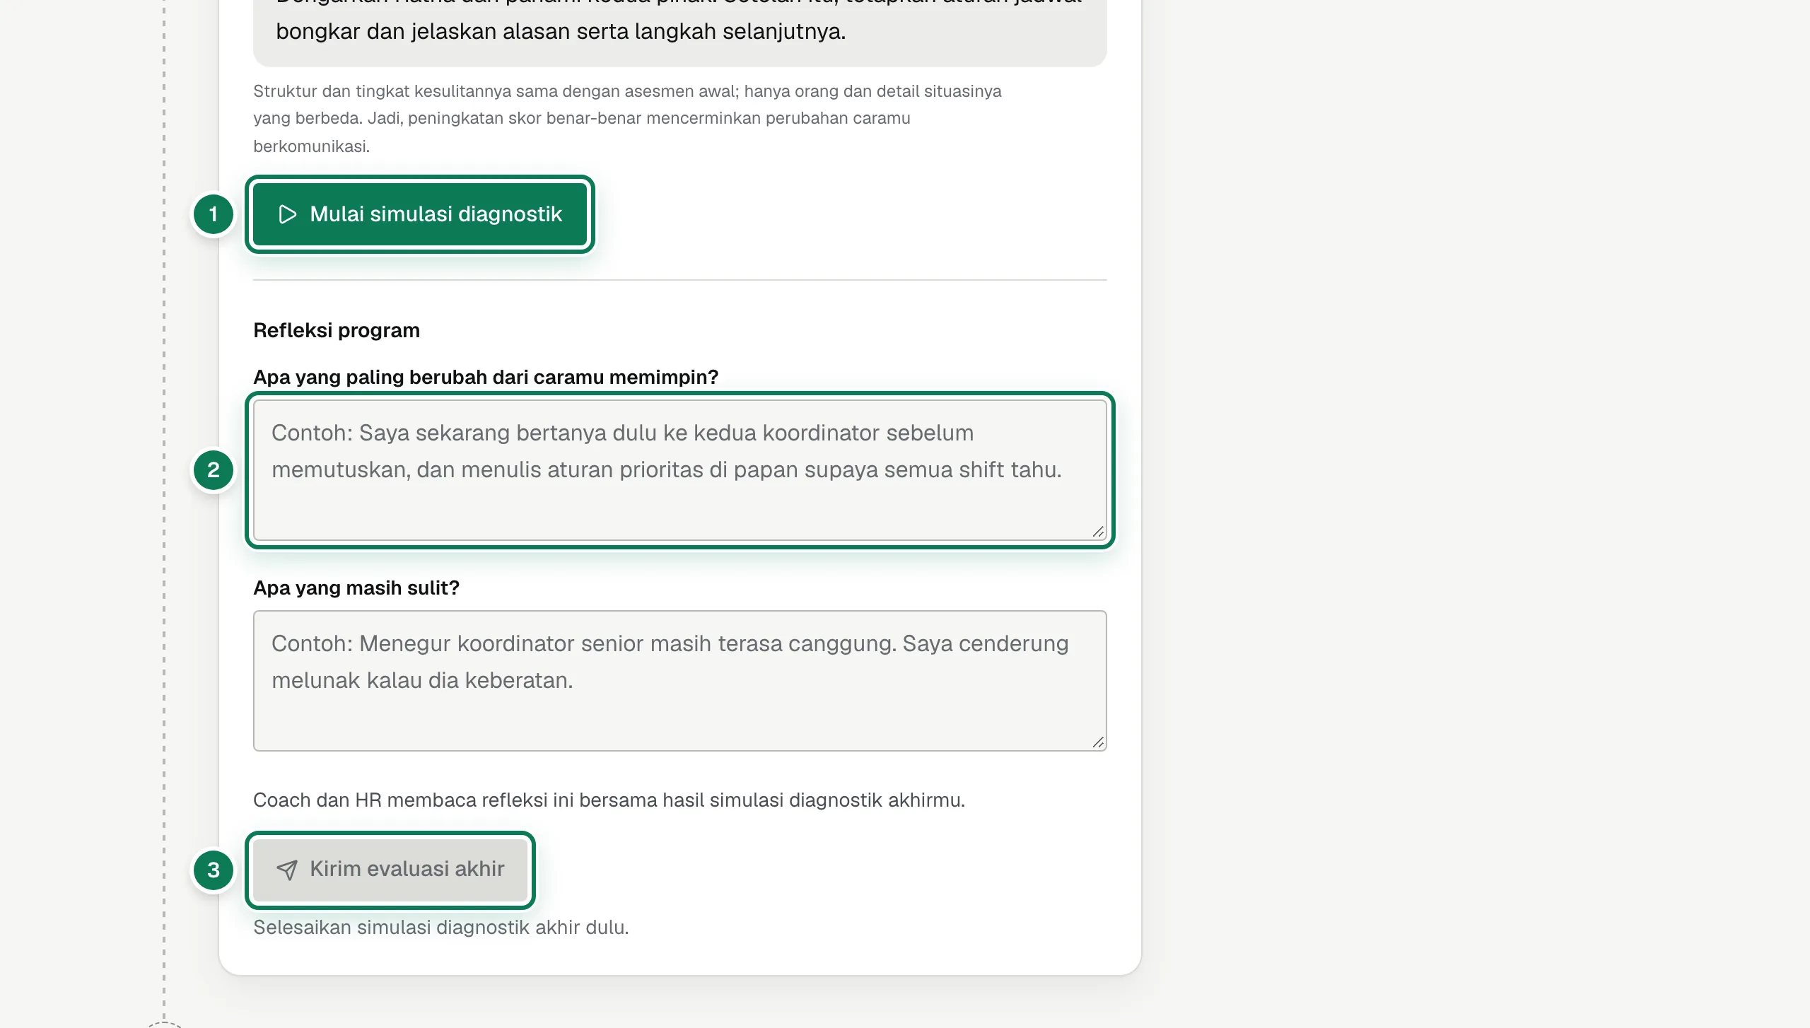Select the 'Refleksi program' heading
This screenshot has width=1810, height=1028.
coord(337,330)
